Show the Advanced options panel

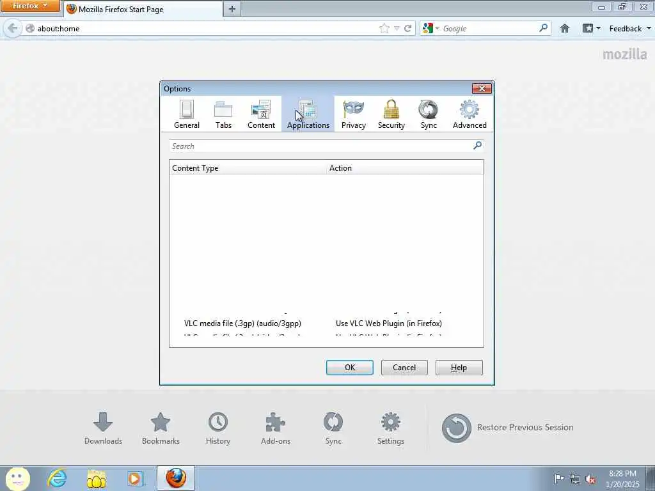point(470,114)
